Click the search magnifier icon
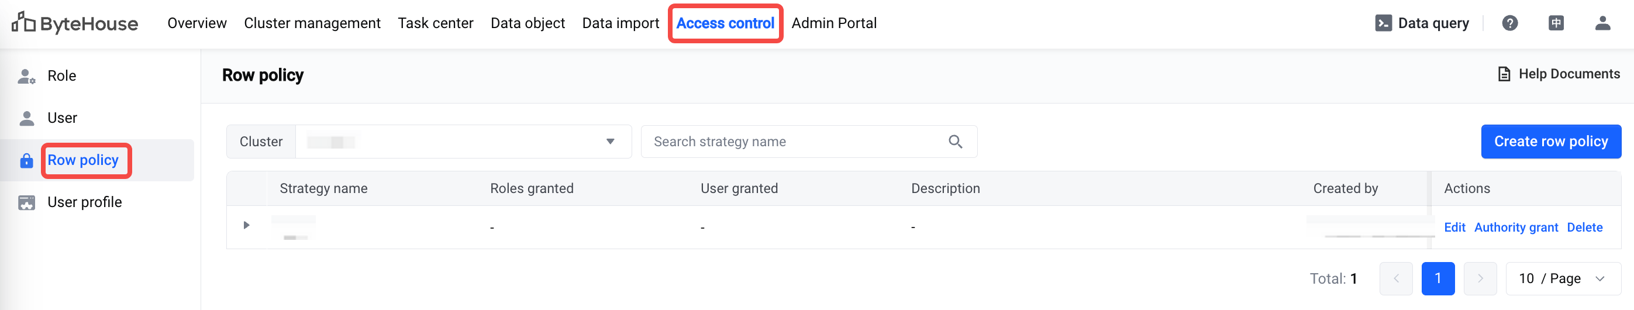1634x310 pixels. pyautogui.click(x=955, y=142)
